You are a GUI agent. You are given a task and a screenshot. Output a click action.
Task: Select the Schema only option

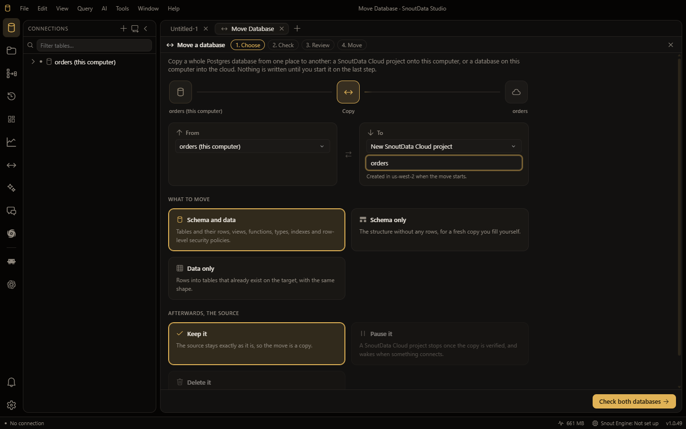[440, 230]
